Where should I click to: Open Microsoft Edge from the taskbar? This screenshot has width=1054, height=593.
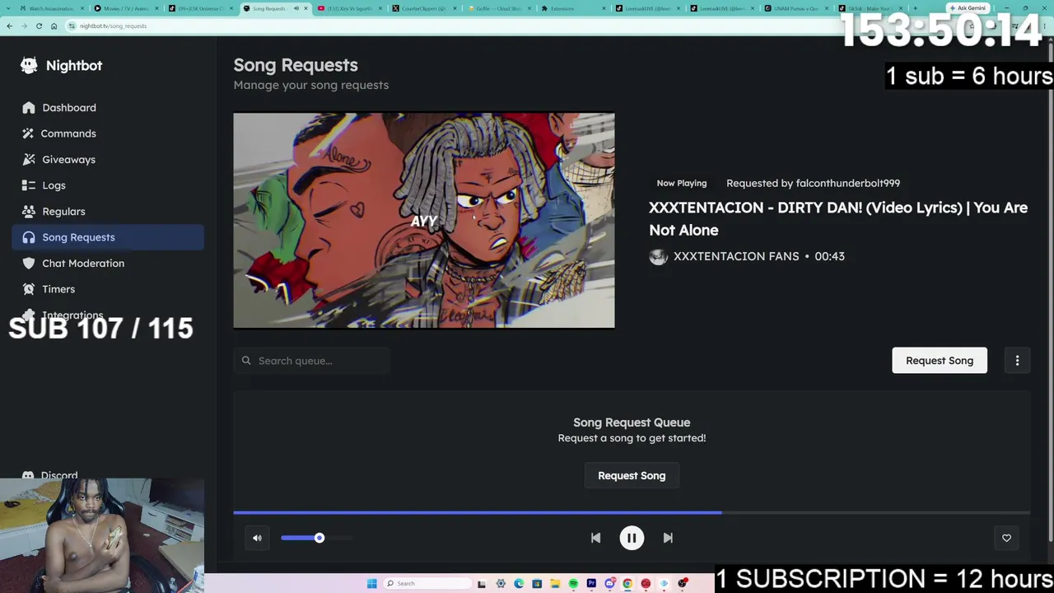tap(519, 584)
